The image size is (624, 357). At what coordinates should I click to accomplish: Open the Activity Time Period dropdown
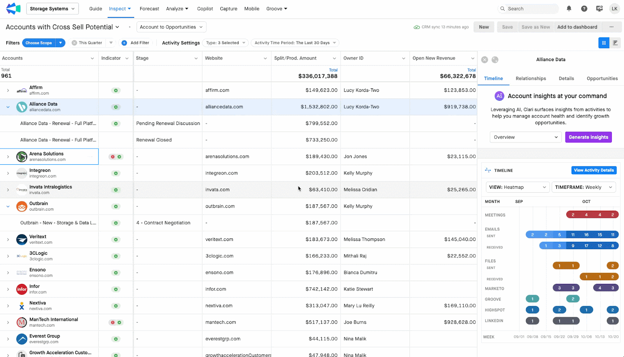click(295, 43)
